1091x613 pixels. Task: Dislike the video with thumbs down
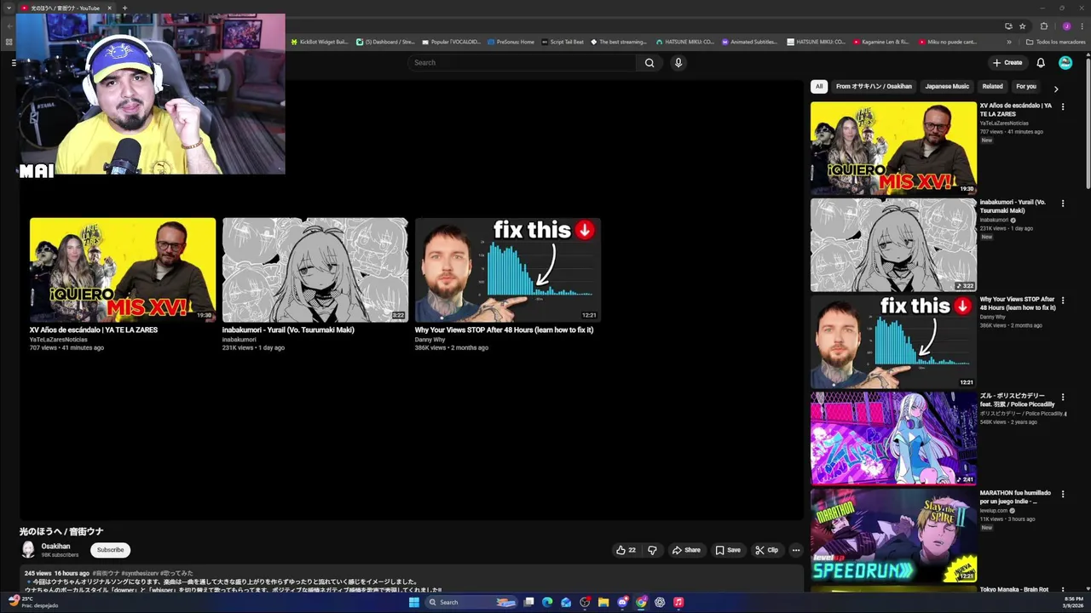point(652,550)
